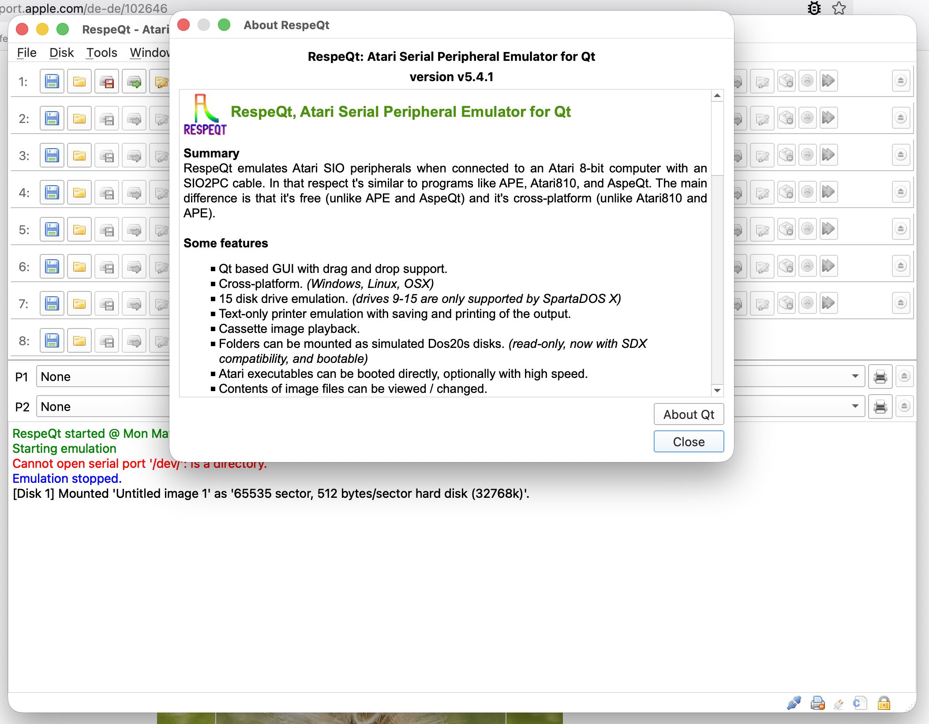Toggle the box-with-minus button in drive 4 row
The image size is (929, 724).
(786, 192)
